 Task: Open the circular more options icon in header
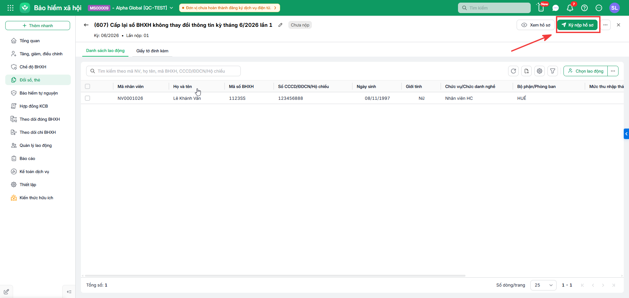(x=599, y=8)
